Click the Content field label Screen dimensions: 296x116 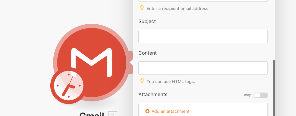click(x=148, y=53)
